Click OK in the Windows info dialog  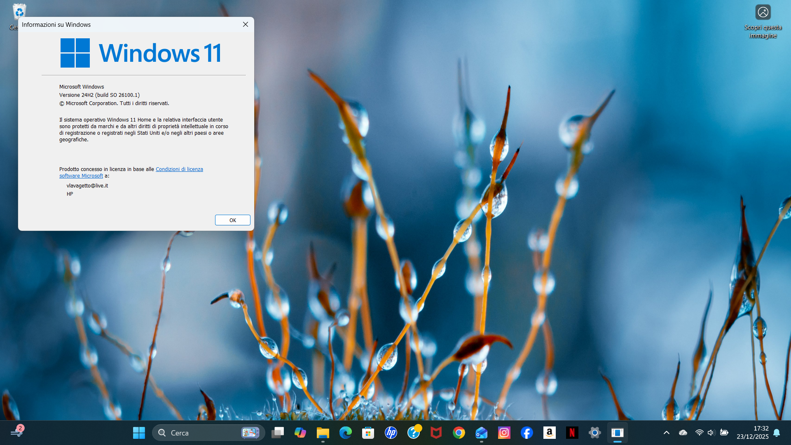coord(232,220)
